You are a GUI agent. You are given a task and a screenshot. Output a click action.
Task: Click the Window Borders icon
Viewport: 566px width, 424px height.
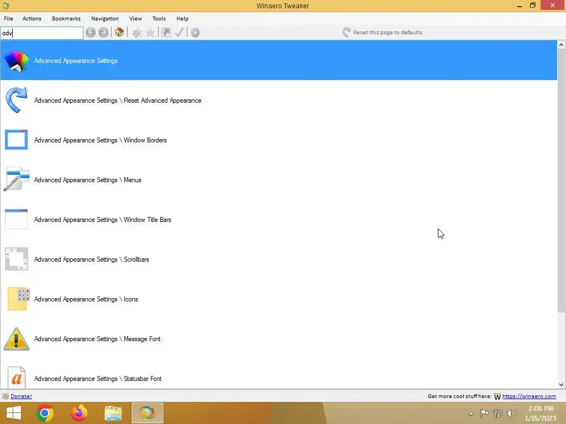tap(16, 140)
